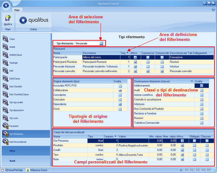The image size is (217, 173).
Task: Click the QDemoPerHelp database icon
Action: point(3,170)
